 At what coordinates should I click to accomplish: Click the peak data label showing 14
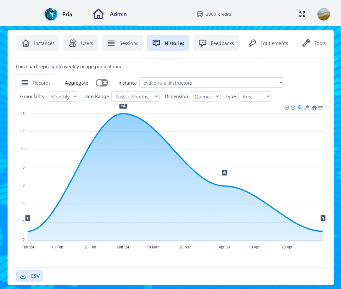pos(123,106)
